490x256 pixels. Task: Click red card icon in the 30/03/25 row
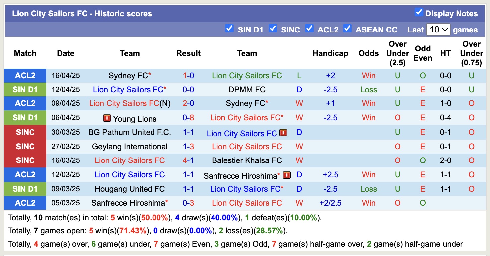pos(283,133)
